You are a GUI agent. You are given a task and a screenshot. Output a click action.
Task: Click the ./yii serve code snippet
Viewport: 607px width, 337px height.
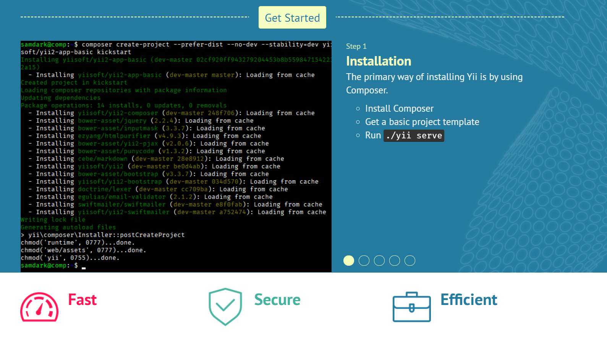click(x=414, y=136)
